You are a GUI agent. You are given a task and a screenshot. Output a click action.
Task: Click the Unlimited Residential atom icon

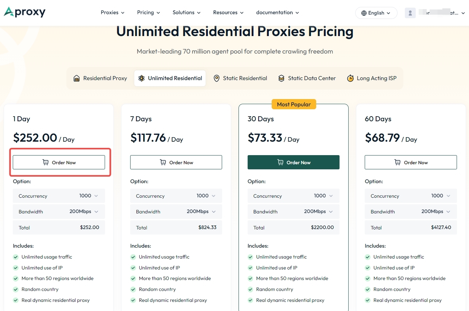click(x=142, y=78)
